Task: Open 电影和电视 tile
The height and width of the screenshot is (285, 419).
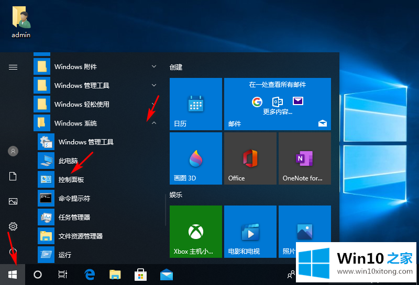Action: point(250,232)
